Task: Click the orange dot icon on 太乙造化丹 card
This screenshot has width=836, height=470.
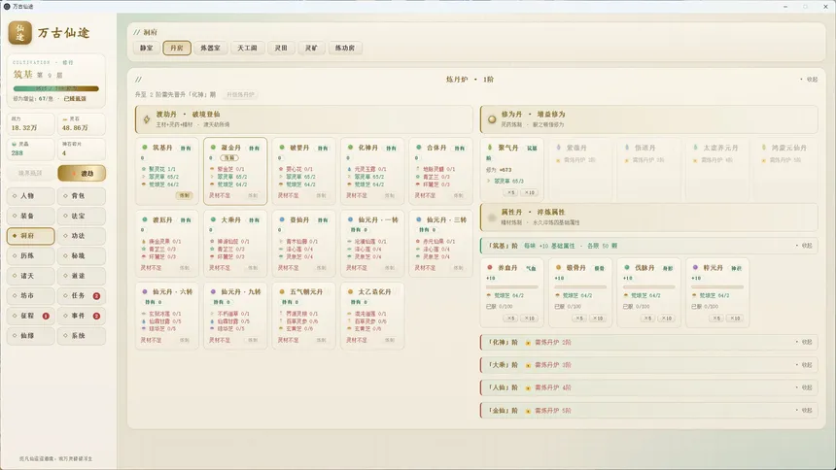Action: (350, 291)
